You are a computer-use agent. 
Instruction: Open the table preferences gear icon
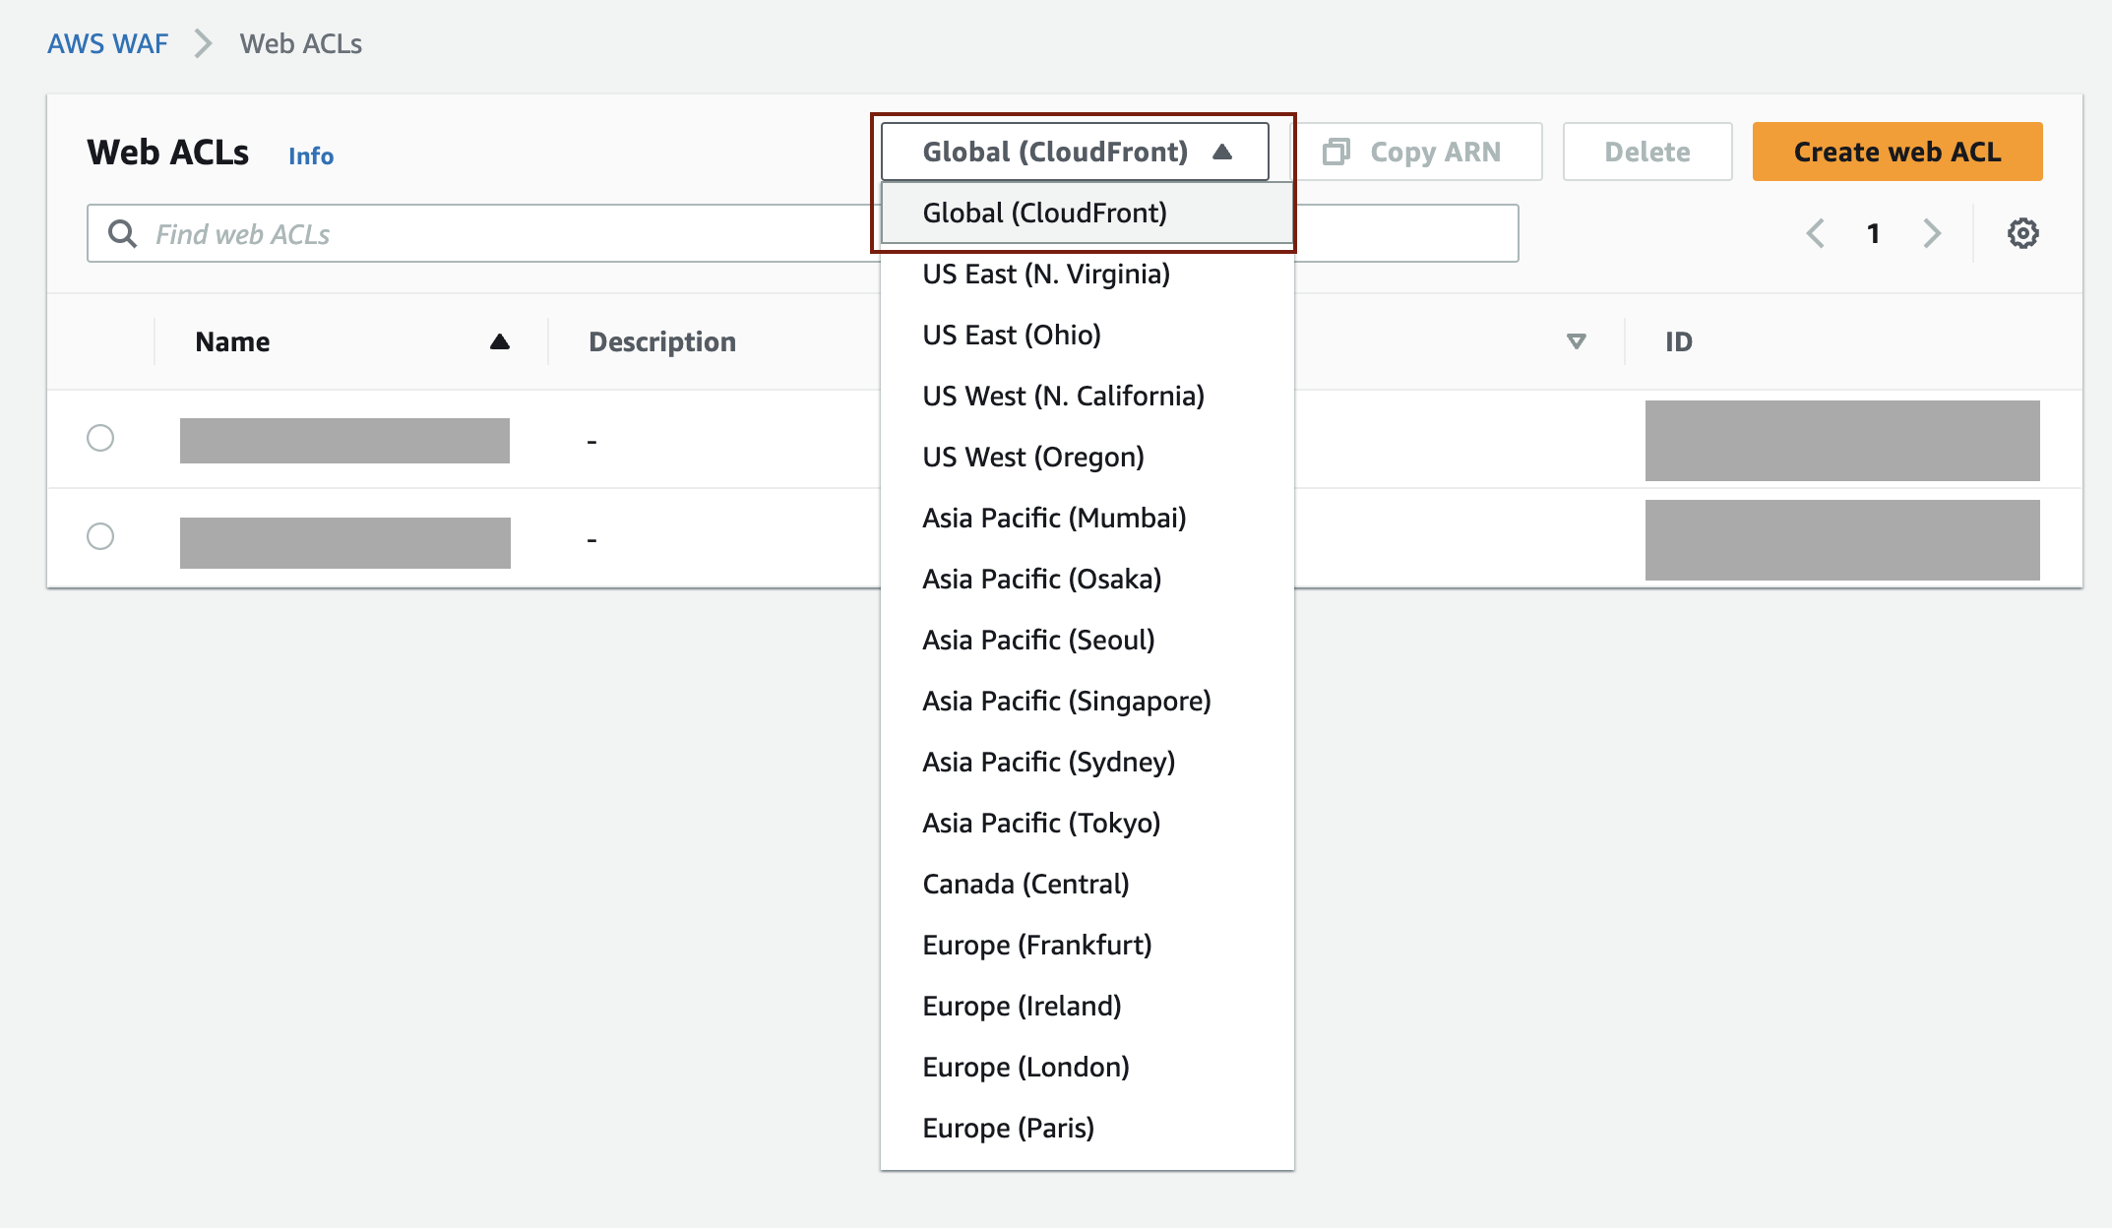(2022, 234)
